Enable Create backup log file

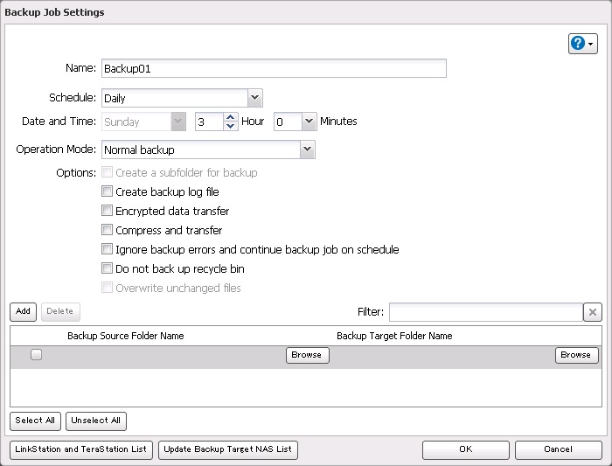(107, 191)
